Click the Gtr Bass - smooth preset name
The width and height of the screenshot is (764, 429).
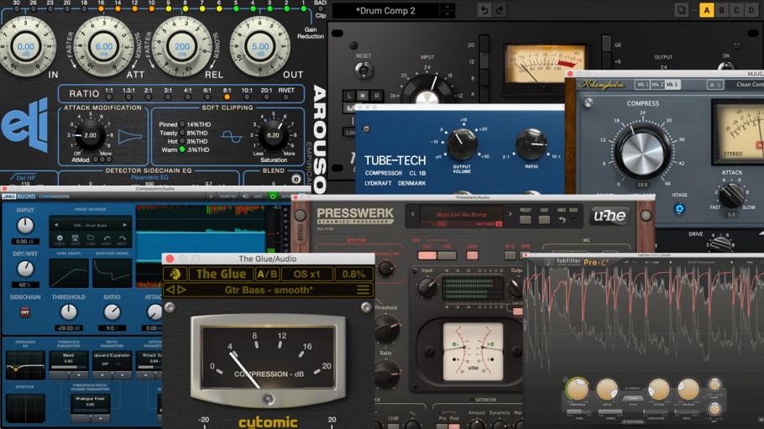click(x=269, y=290)
